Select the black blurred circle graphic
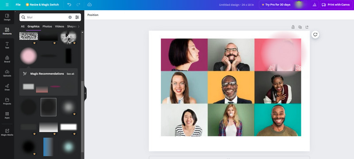 [x=29, y=147]
